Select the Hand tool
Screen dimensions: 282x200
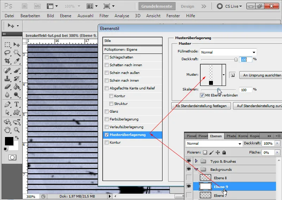pyautogui.click(x=7, y=130)
